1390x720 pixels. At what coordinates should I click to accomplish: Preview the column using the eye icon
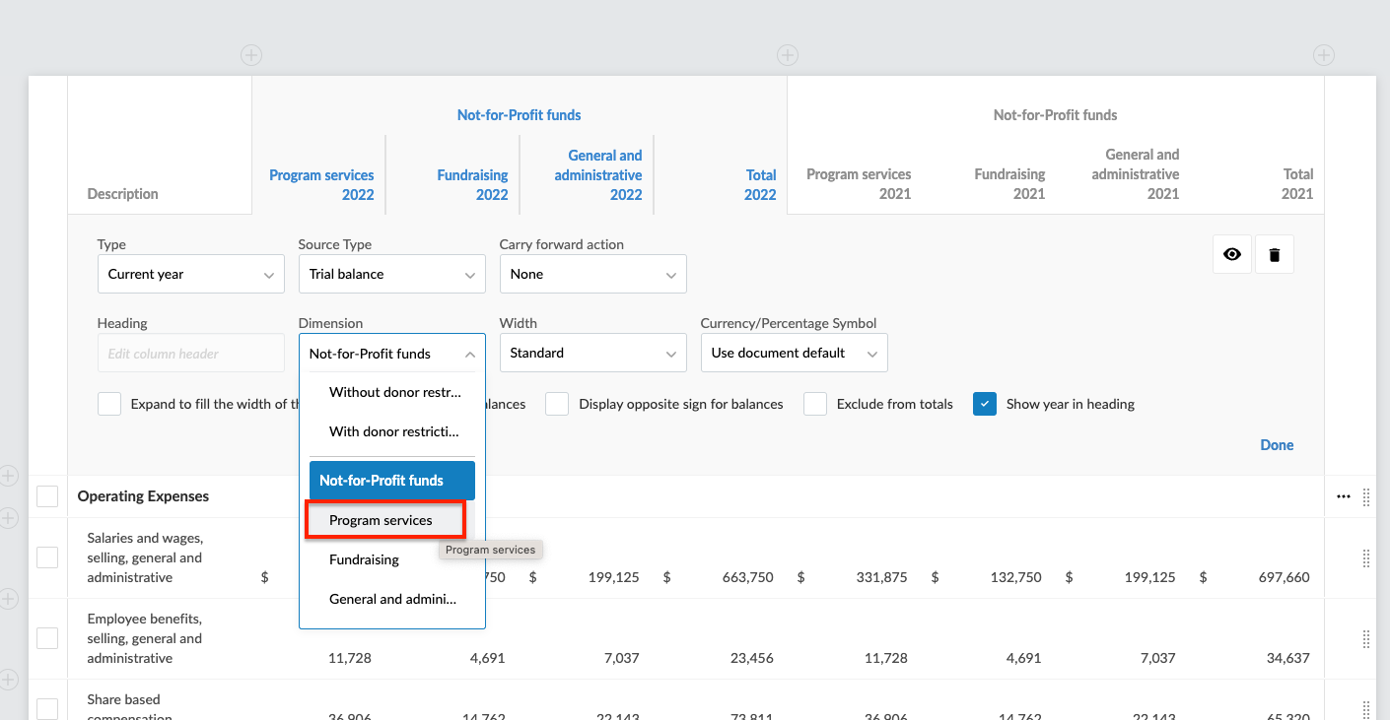(1231, 253)
